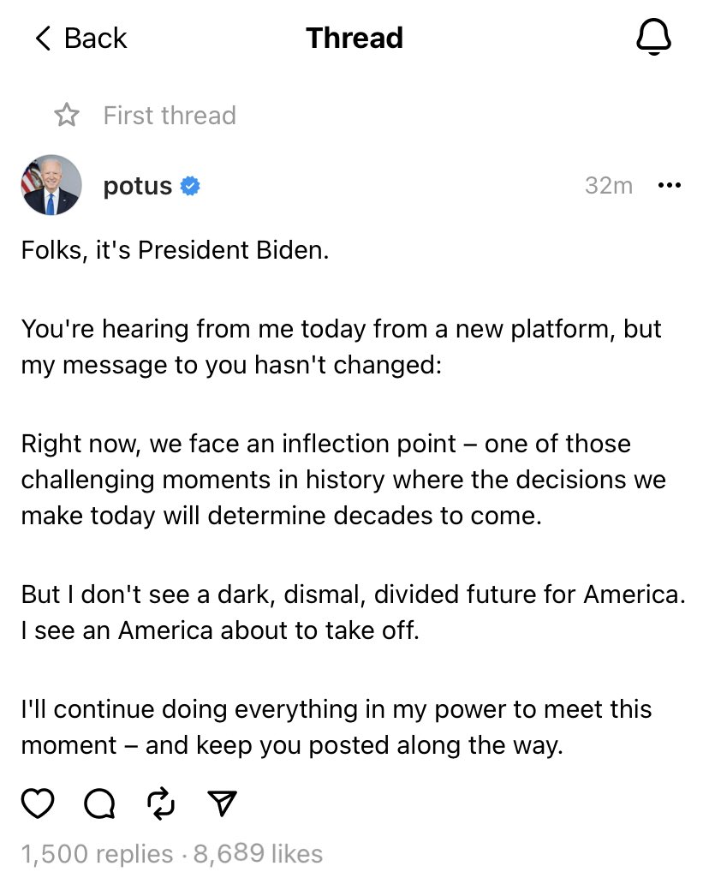
Task: Repost using the circular arrows icon
Action: pos(161,803)
